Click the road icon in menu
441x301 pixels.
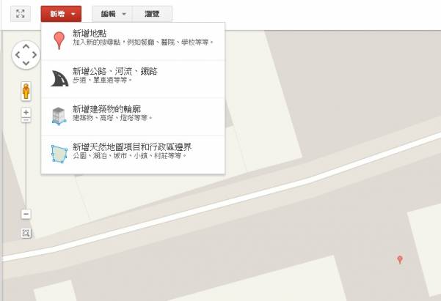(59, 78)
